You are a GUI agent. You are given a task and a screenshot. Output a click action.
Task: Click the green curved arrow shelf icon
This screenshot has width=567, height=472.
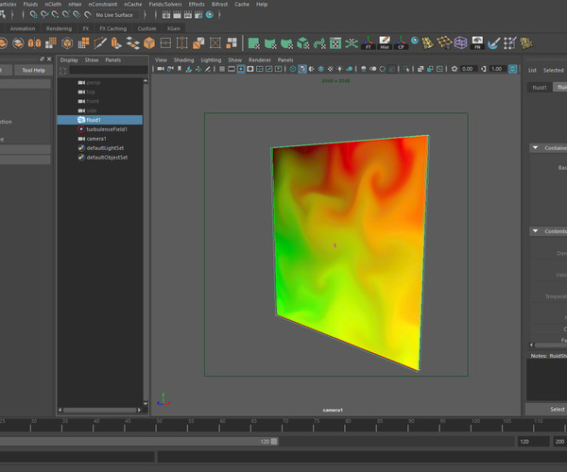[x=319, y=43]
